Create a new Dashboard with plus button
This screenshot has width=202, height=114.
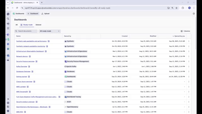[x=33, y=14]
